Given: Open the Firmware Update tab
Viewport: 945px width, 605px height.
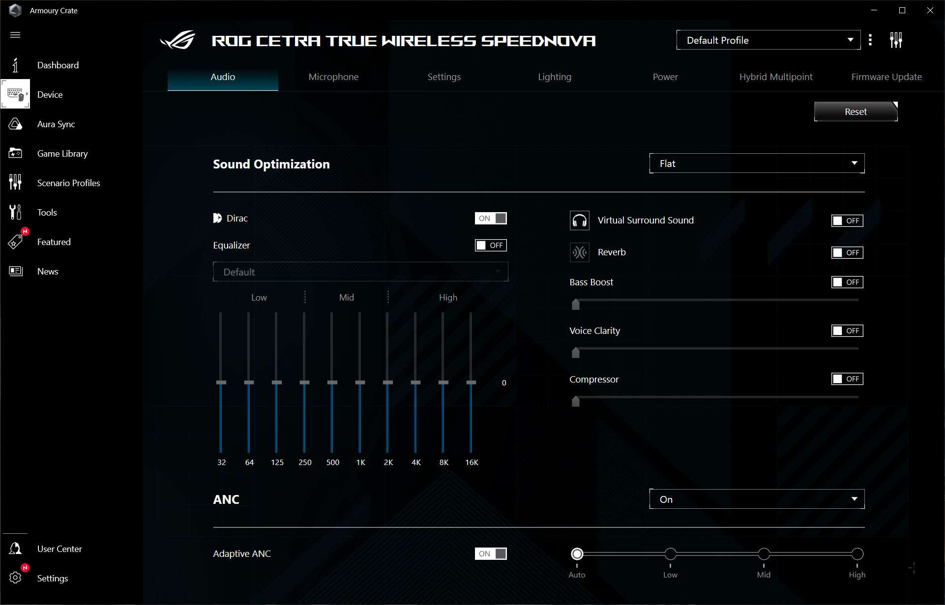Looking at the screenshot, I should click(x=886, y=77).
